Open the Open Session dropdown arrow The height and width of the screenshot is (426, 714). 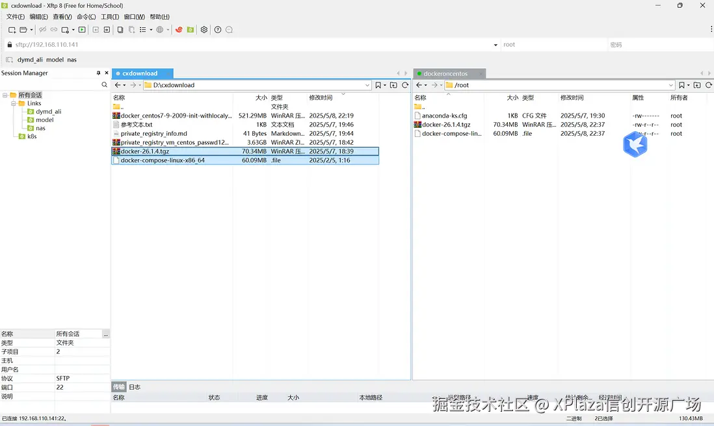click(31, 30)
